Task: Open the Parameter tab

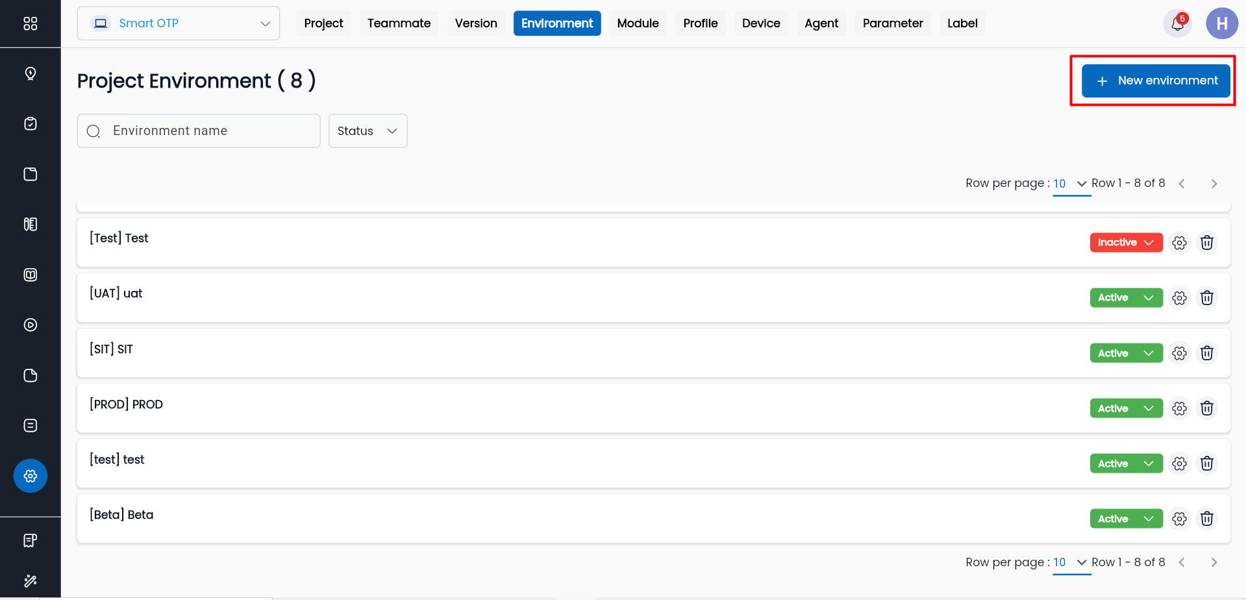Action: pos(892,23)
